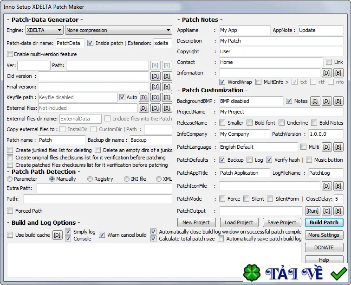Click the [Run] button for PatchOutput
Image resolution: width=351 pixels, height=285 pixels.
coord(312,211)
